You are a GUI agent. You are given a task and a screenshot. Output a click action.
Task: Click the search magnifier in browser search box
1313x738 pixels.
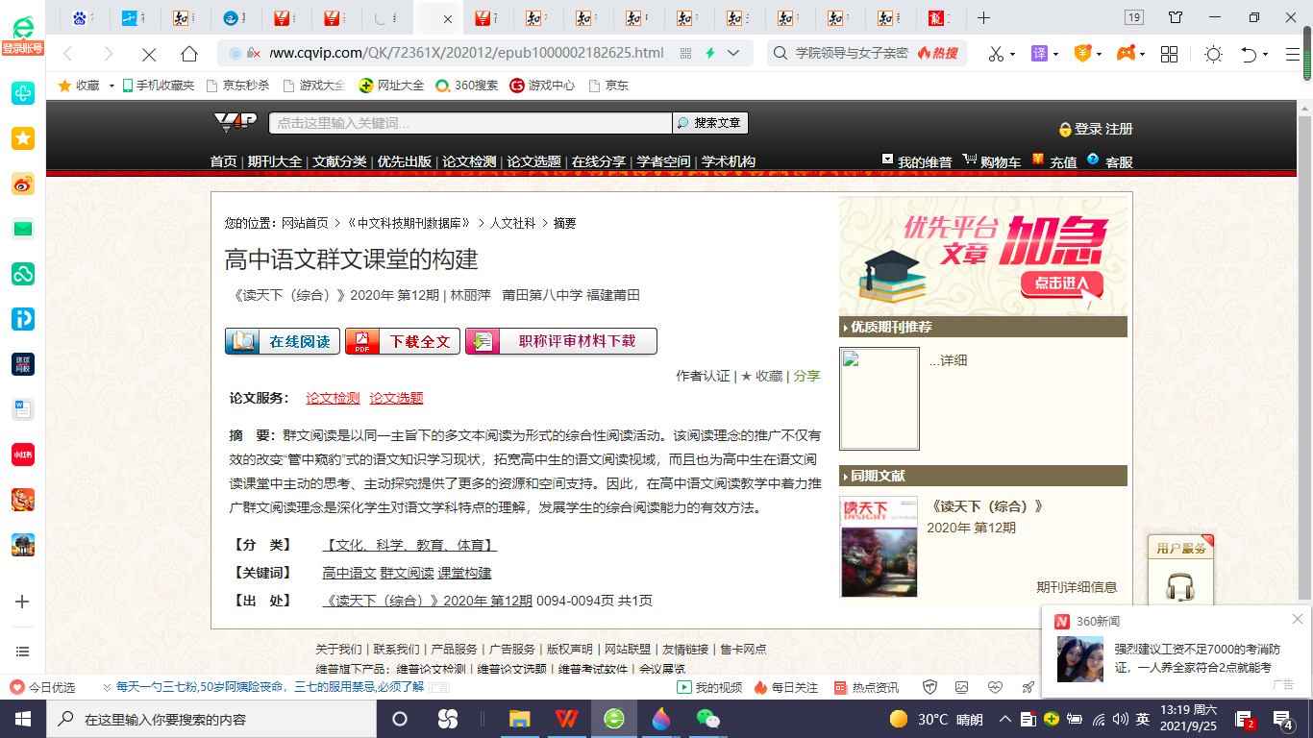(x=781, y=54)
